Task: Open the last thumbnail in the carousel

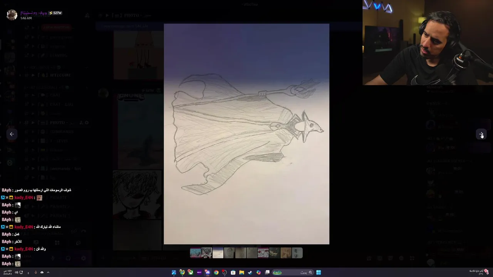Action: click(x=297, y=253)
